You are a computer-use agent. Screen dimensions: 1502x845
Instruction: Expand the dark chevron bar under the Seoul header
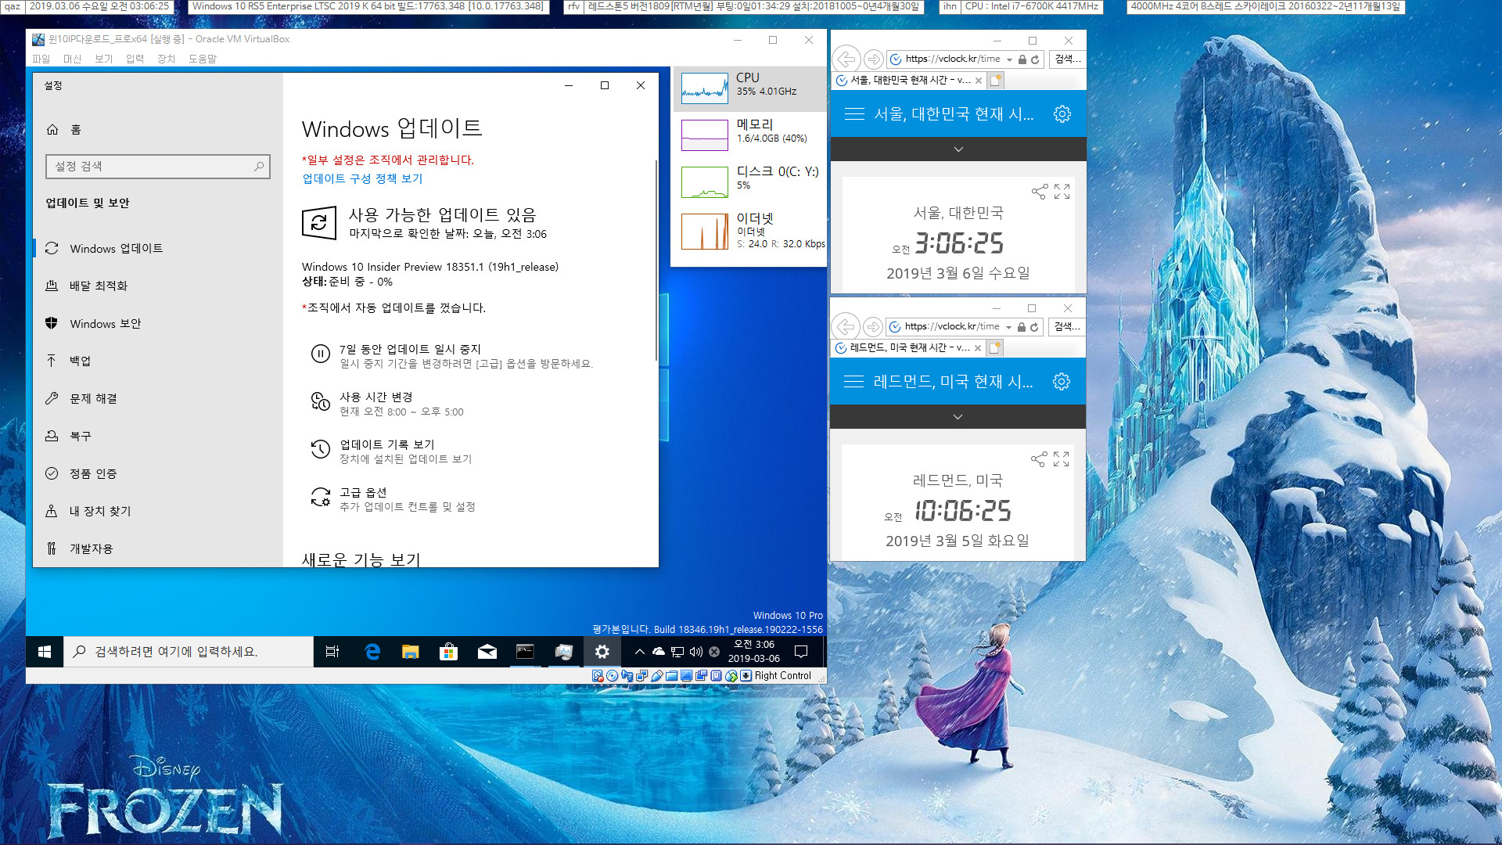pos(958,149)
